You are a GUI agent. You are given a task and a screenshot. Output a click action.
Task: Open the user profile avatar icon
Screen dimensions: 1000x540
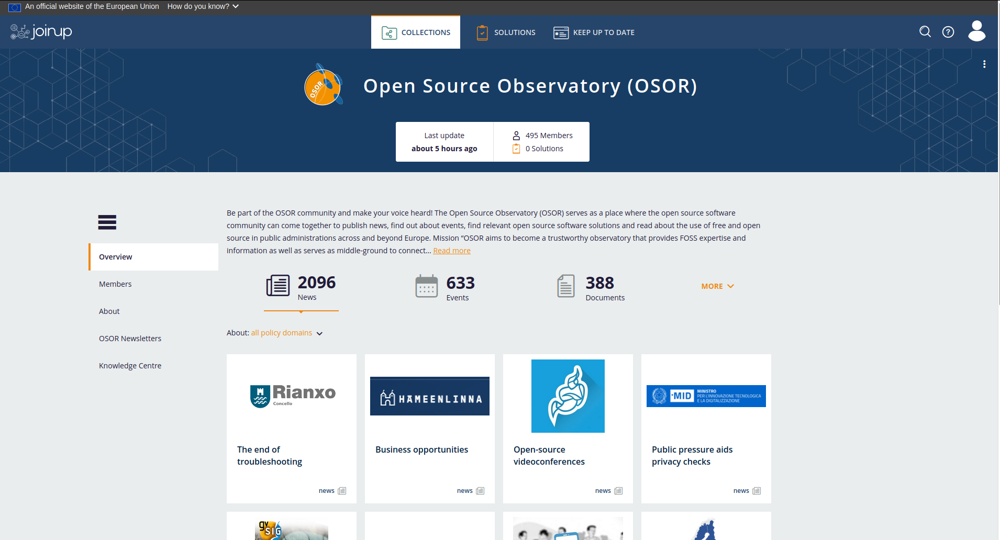[976, 31]
